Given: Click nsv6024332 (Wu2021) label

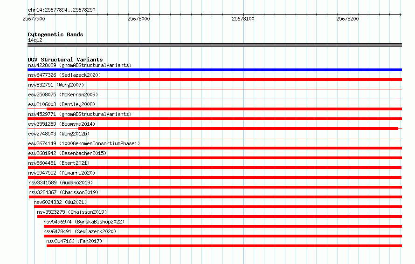Looking at the screenshot, I should (x=60, y=202).
